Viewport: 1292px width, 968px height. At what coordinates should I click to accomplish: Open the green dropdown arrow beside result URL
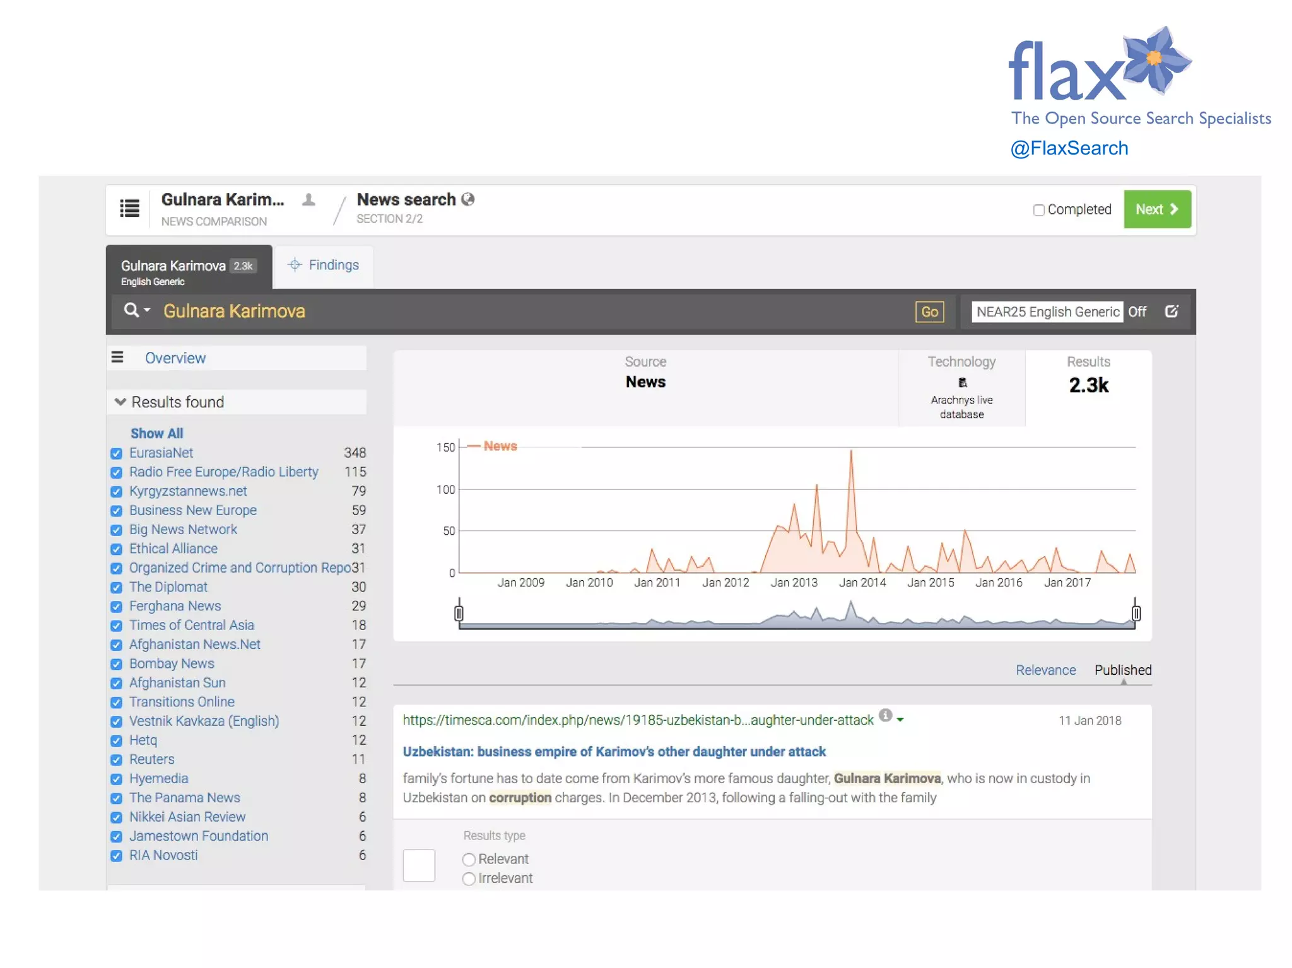click(x=900, y=720)
